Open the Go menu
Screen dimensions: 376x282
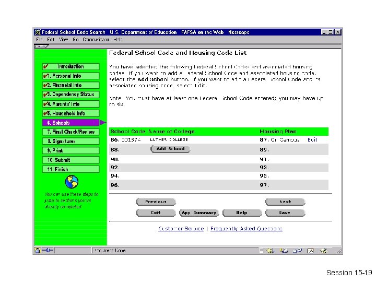click(76, 40)
